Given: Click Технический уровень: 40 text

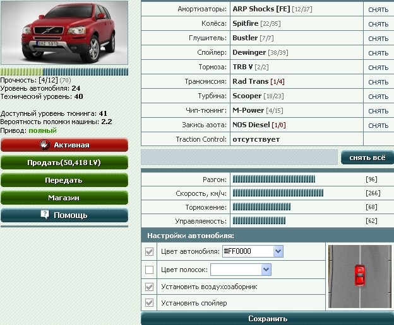Looking at the screenshot, I should [42, 96].
